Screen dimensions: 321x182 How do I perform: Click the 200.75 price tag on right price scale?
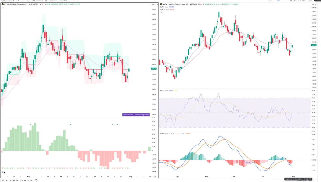coord(314,45)
